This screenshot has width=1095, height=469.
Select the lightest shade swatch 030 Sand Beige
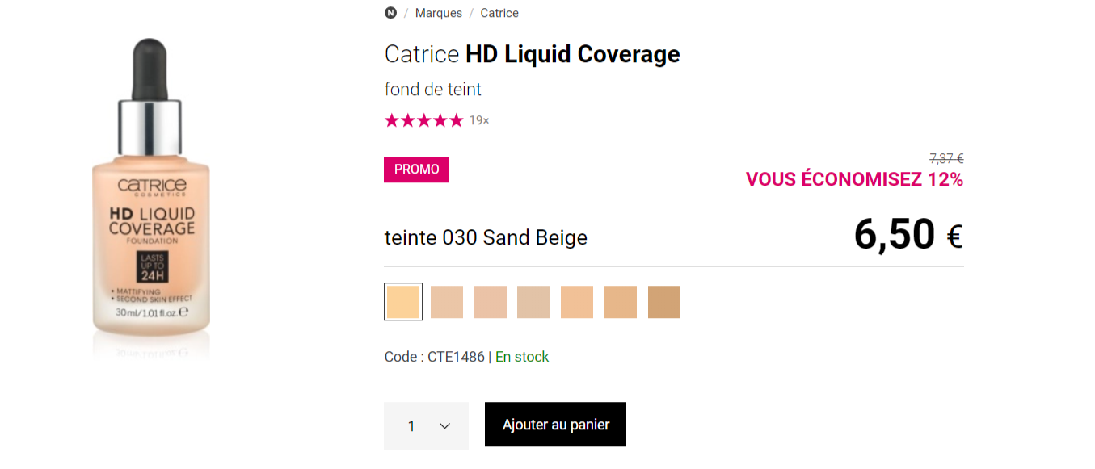(x=403, y=301)
